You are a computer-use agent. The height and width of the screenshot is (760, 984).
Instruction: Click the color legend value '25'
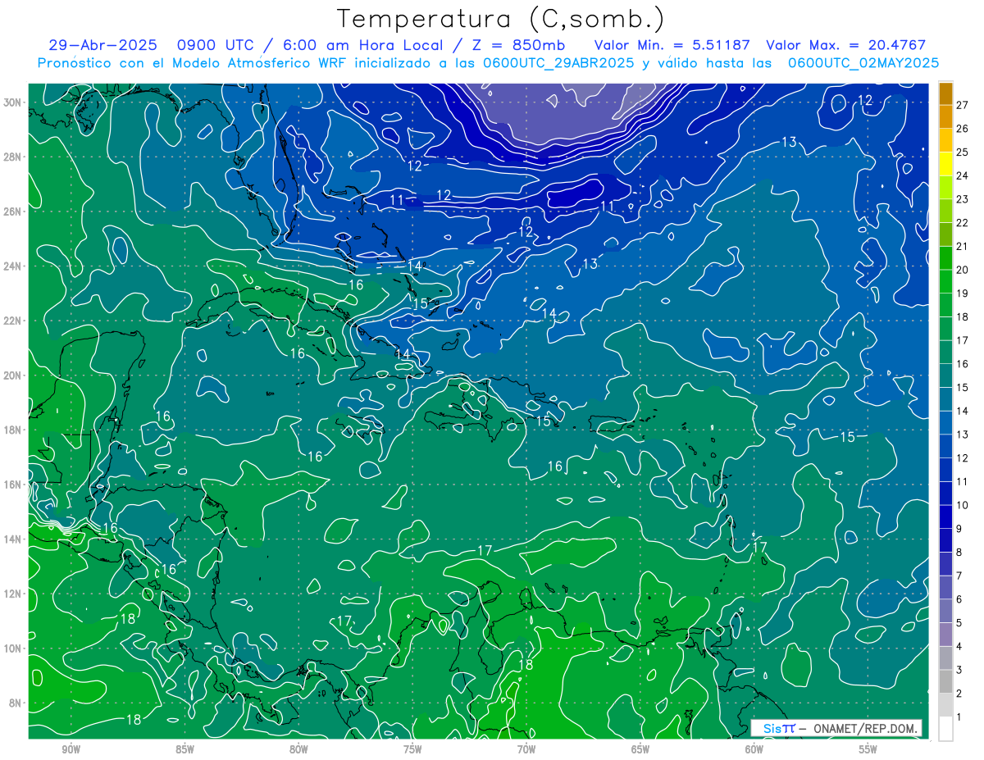tap(963, 152)
